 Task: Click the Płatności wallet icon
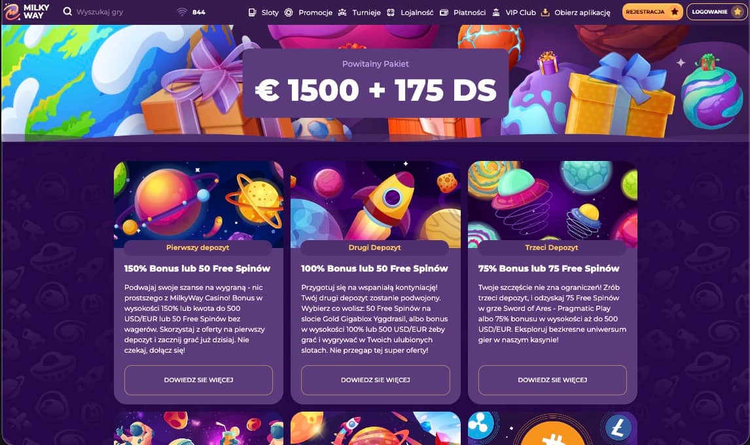pyautogui.click(x=444, y=12)
